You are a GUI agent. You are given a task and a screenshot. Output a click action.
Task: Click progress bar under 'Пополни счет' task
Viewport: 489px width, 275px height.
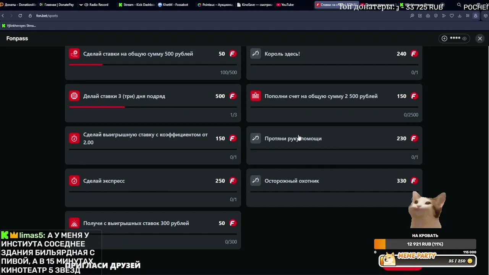click(334, 107)
